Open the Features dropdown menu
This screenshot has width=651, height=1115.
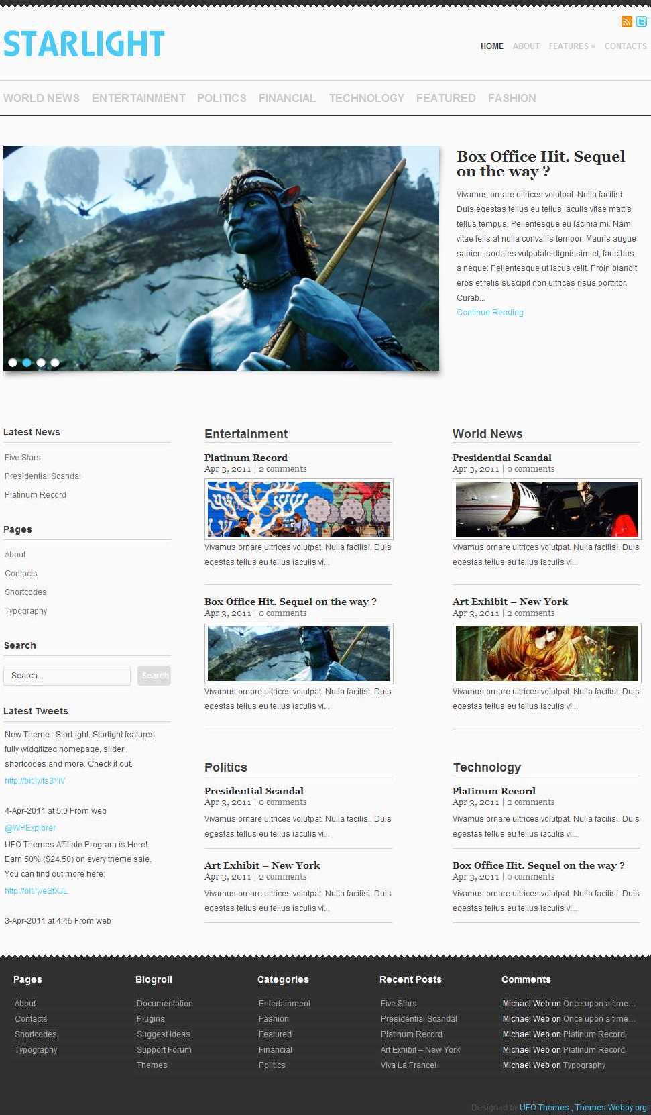[572, 46]
